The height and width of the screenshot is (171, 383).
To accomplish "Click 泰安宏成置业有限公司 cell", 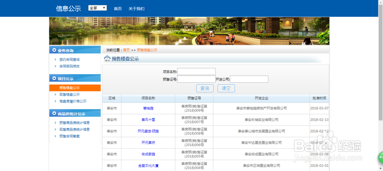I will (261, 154).
